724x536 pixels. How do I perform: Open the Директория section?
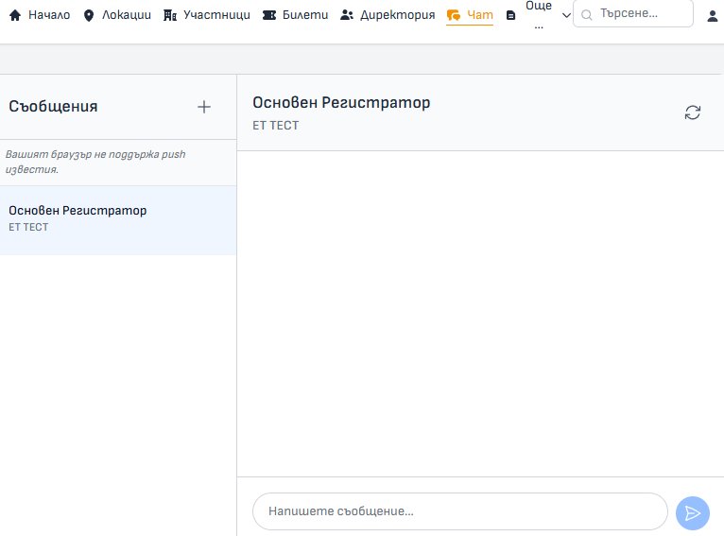click(388, 15)
